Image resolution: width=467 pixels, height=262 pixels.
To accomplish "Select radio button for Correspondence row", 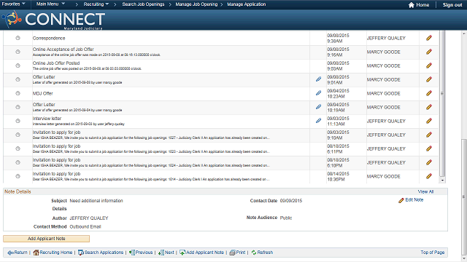I will tap(18, 38).
